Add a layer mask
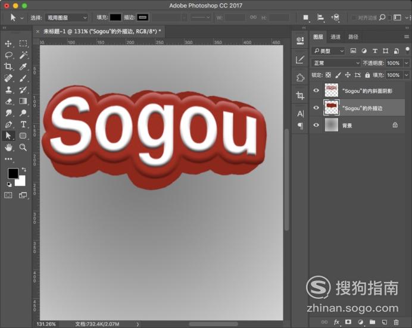Image resolution: width=412 pixels, height=328 pixels. pyautogui.click(x=348, y=322)
